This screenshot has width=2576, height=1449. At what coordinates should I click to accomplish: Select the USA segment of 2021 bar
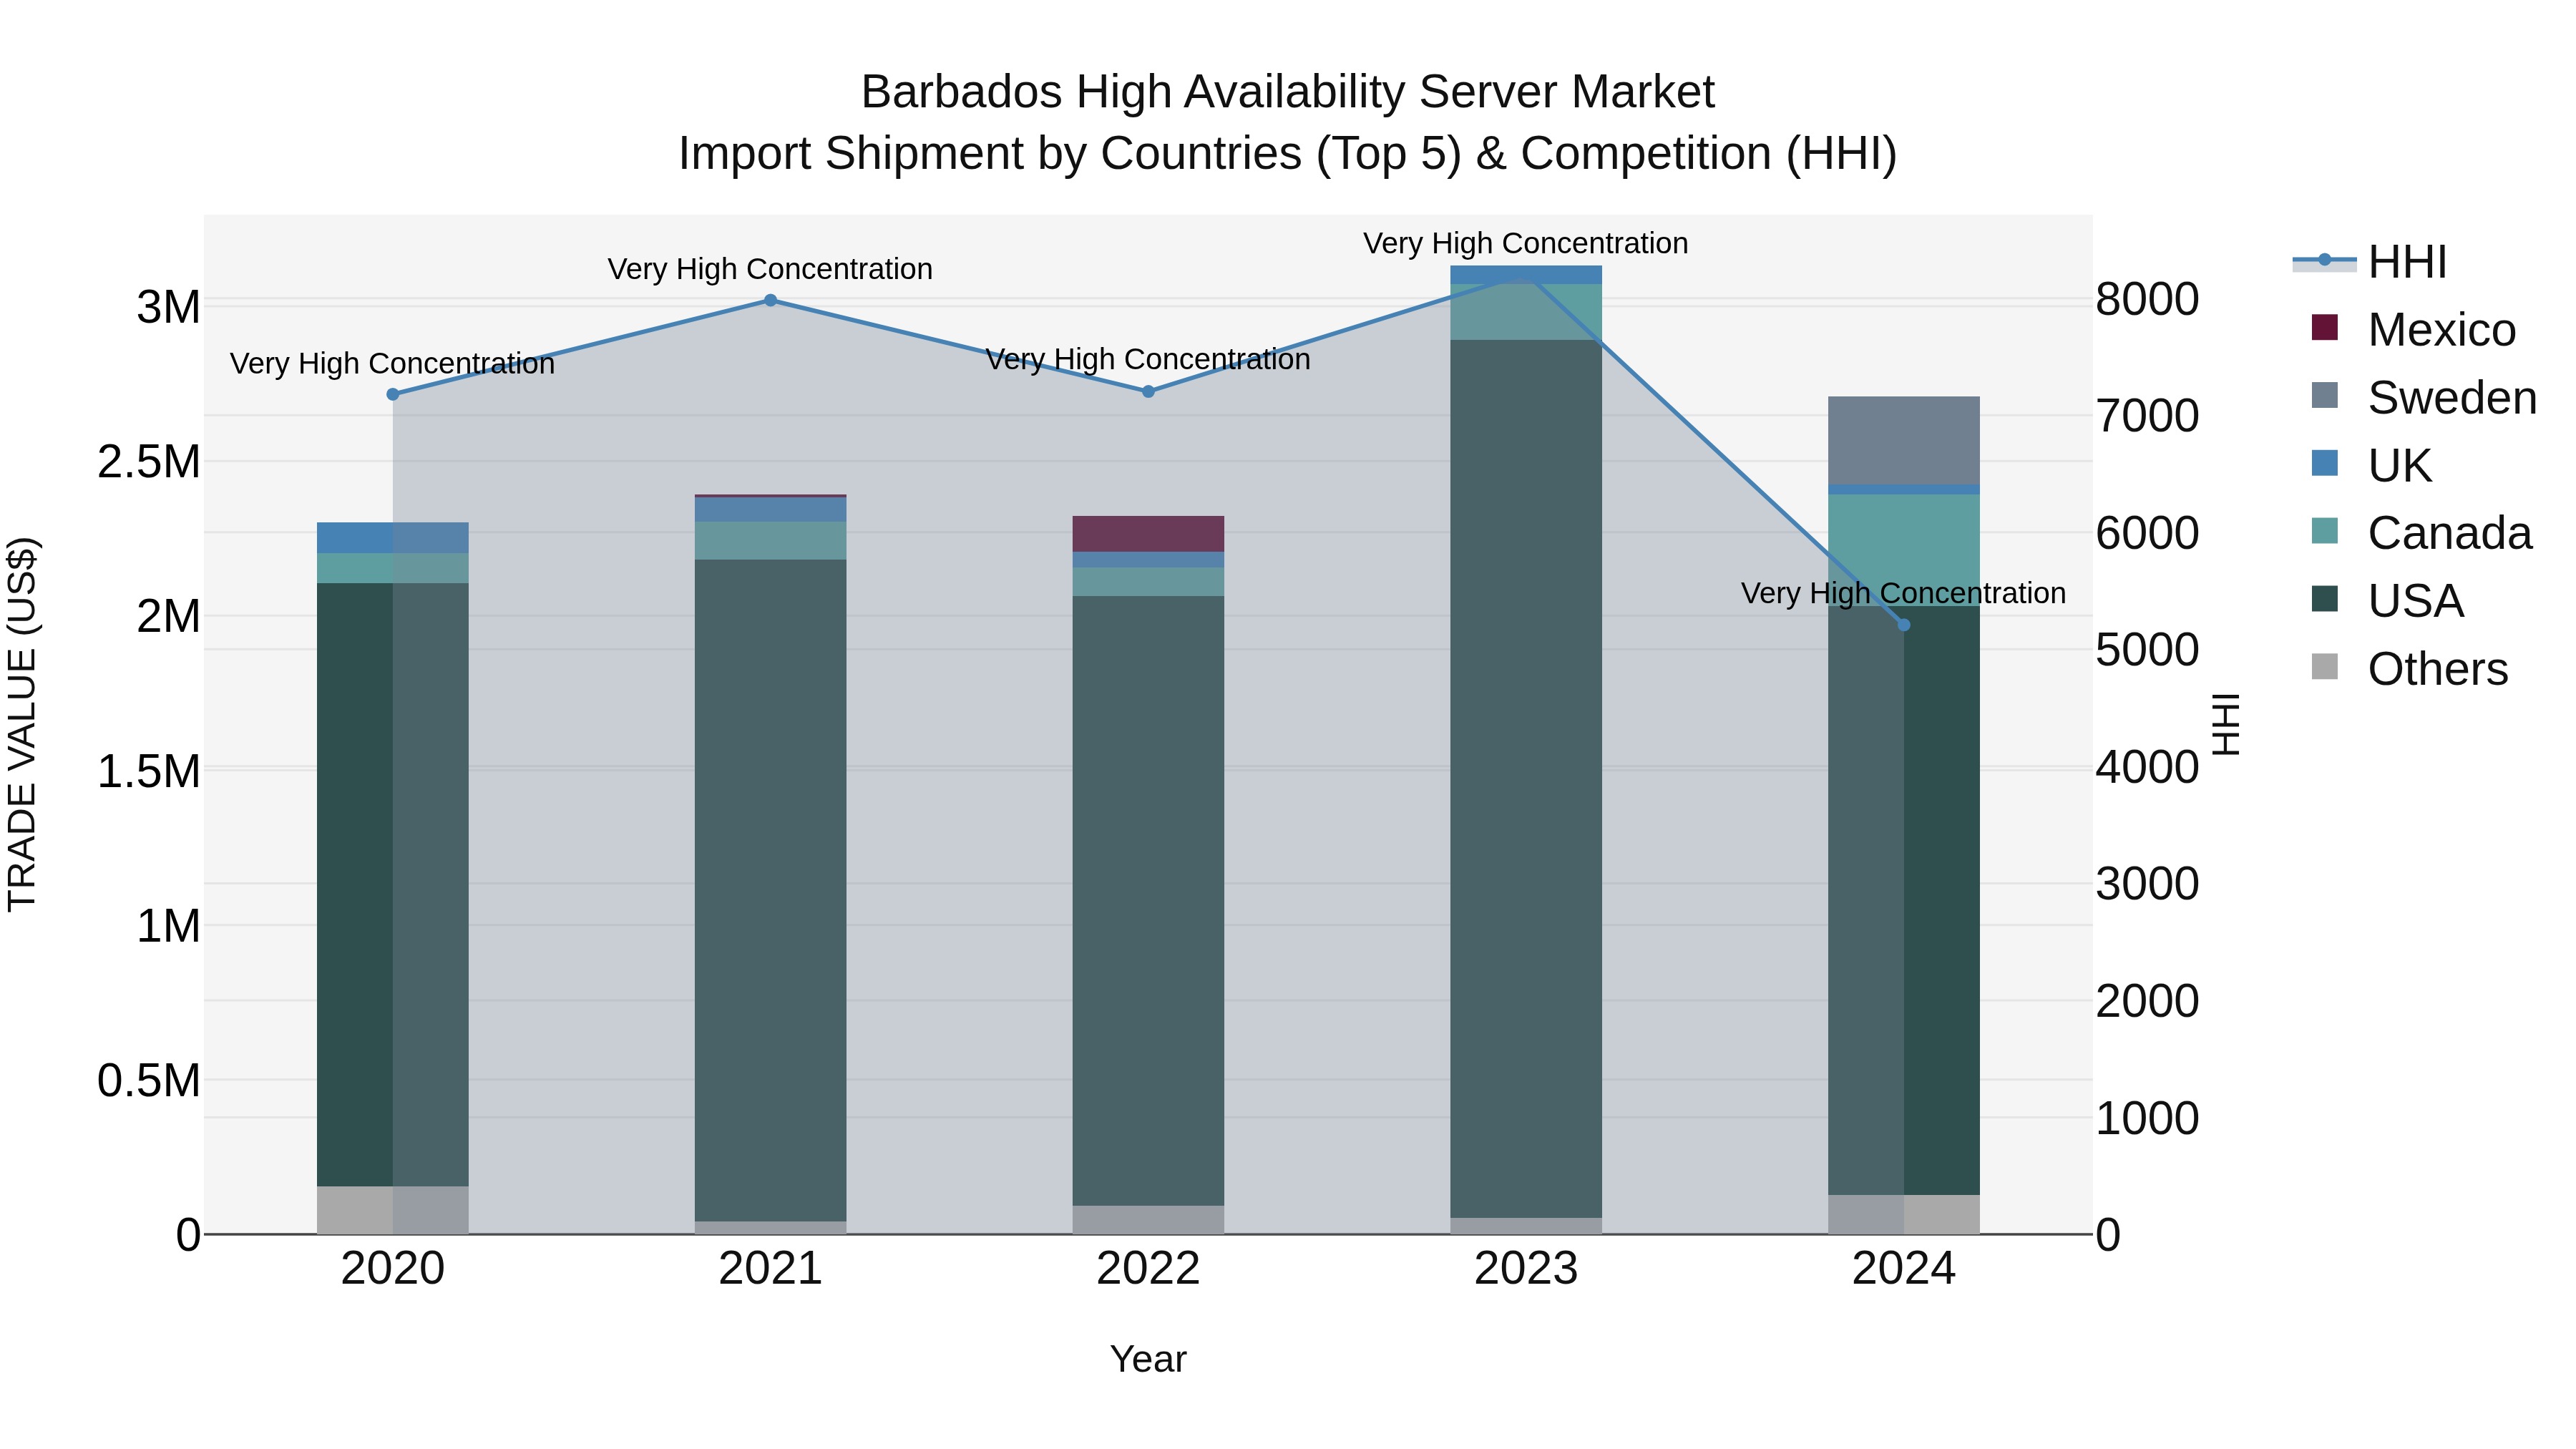[x=770, y=890]
